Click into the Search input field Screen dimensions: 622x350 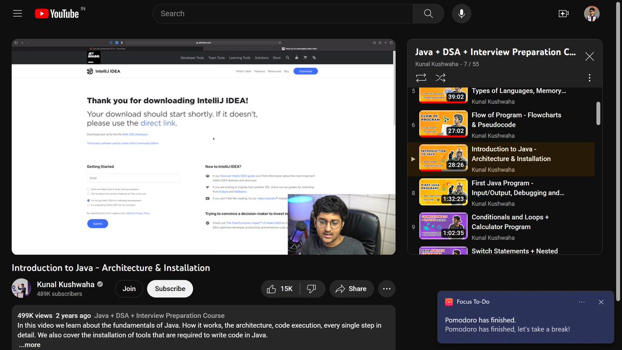coord(282,13)
